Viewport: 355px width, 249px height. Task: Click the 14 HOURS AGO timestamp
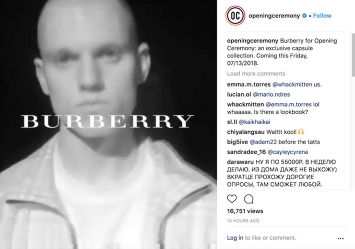[243, 221]
